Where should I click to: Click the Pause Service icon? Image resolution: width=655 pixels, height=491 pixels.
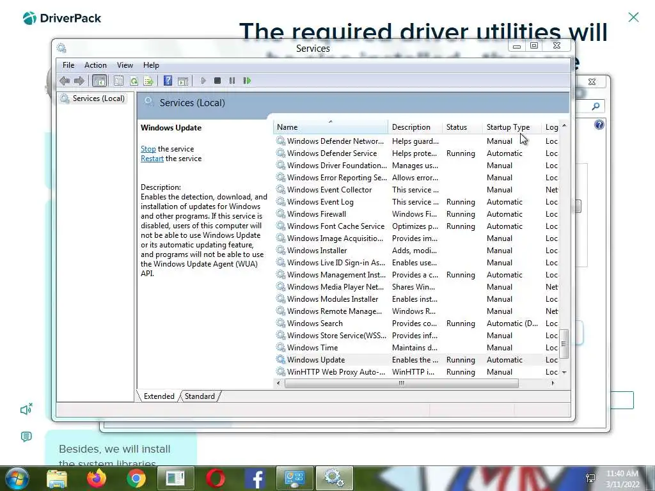tap(232, 81)
